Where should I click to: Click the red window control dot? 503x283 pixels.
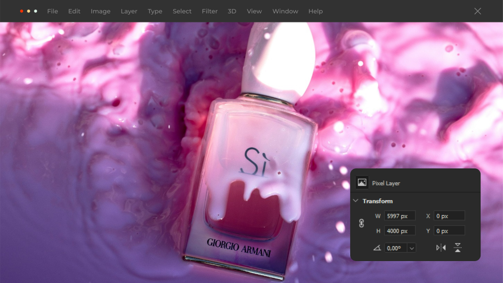[21, 11]
